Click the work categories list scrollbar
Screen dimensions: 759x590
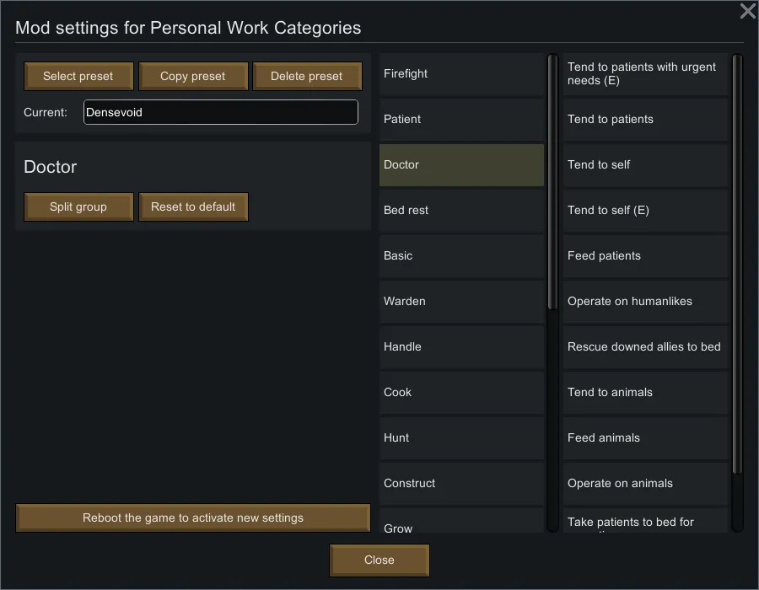point(553,181)
